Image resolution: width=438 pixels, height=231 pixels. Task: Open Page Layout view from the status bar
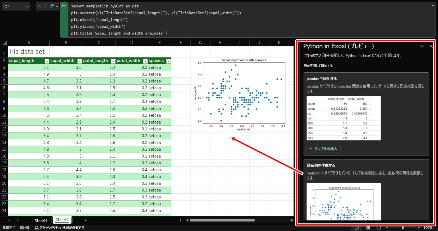(368, 228)
